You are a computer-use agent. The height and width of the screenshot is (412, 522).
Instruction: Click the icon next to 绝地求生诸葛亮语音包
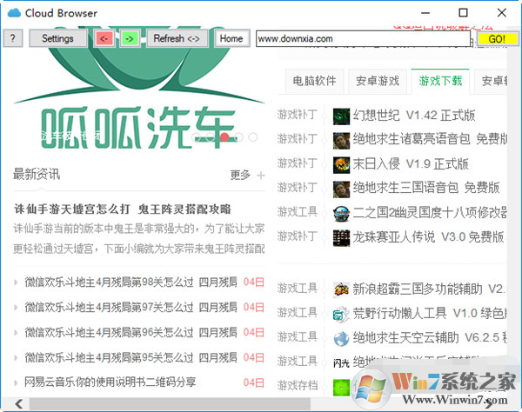341,141
